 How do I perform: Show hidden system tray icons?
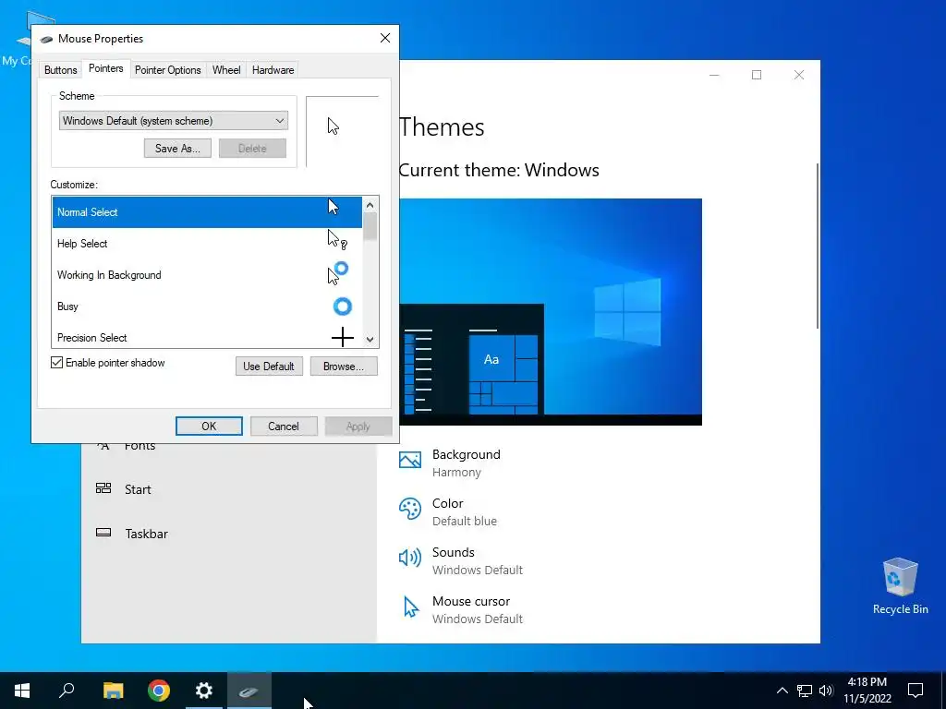(782, 691)
